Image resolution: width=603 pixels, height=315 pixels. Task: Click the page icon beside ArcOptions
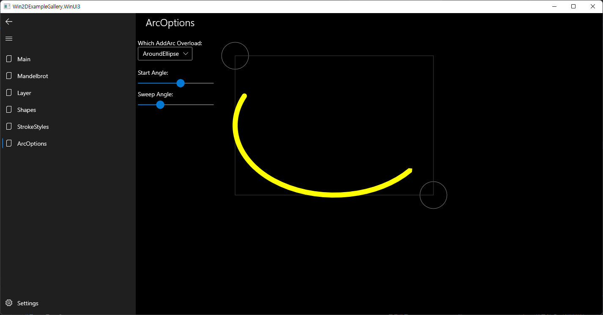coord(9,144)
